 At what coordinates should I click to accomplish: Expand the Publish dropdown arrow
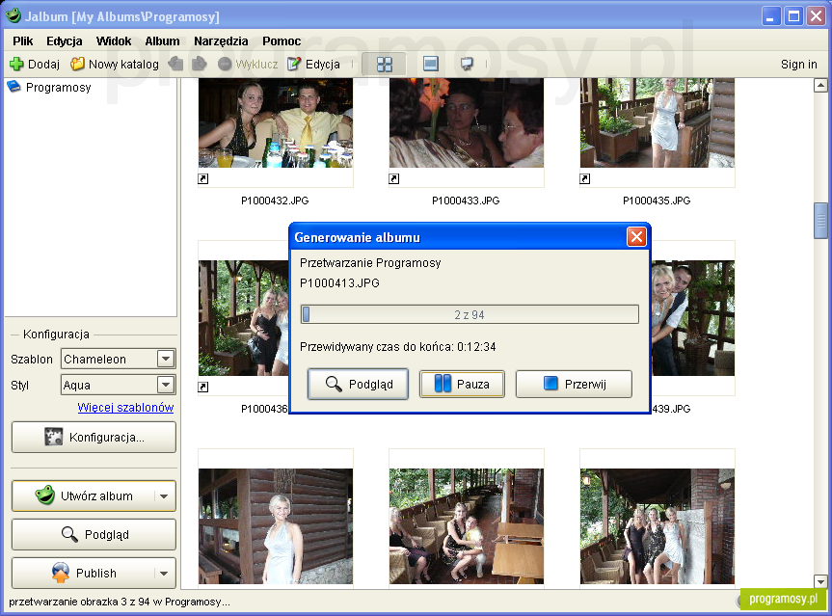(x=164, y=573)
